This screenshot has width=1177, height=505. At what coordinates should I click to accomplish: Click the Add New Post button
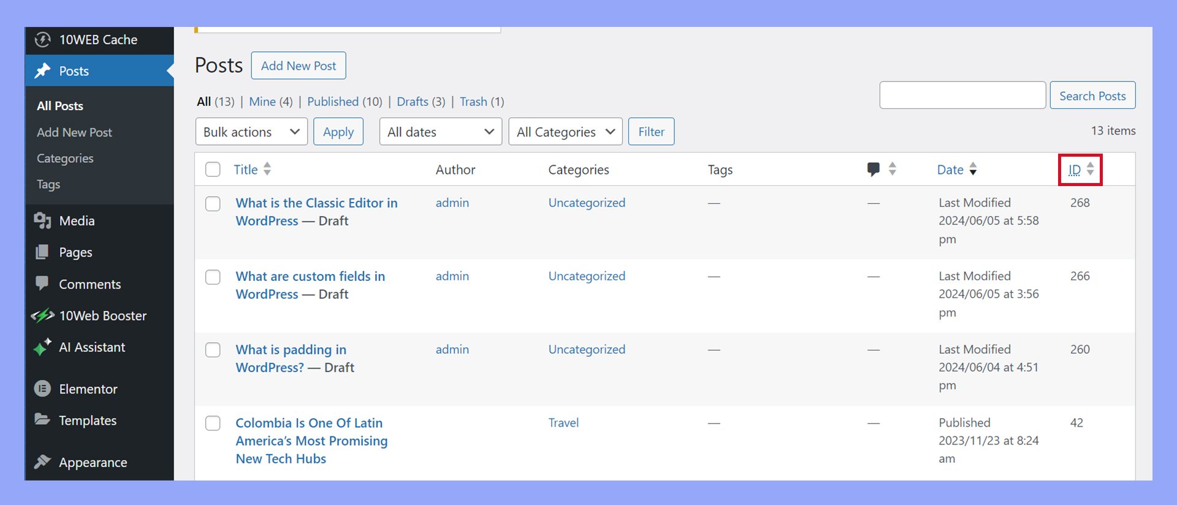pyautogui.click(x=299, y=65)
